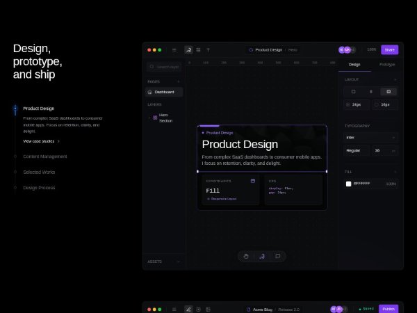Open the Inter font family dropdown

[370, 138]
